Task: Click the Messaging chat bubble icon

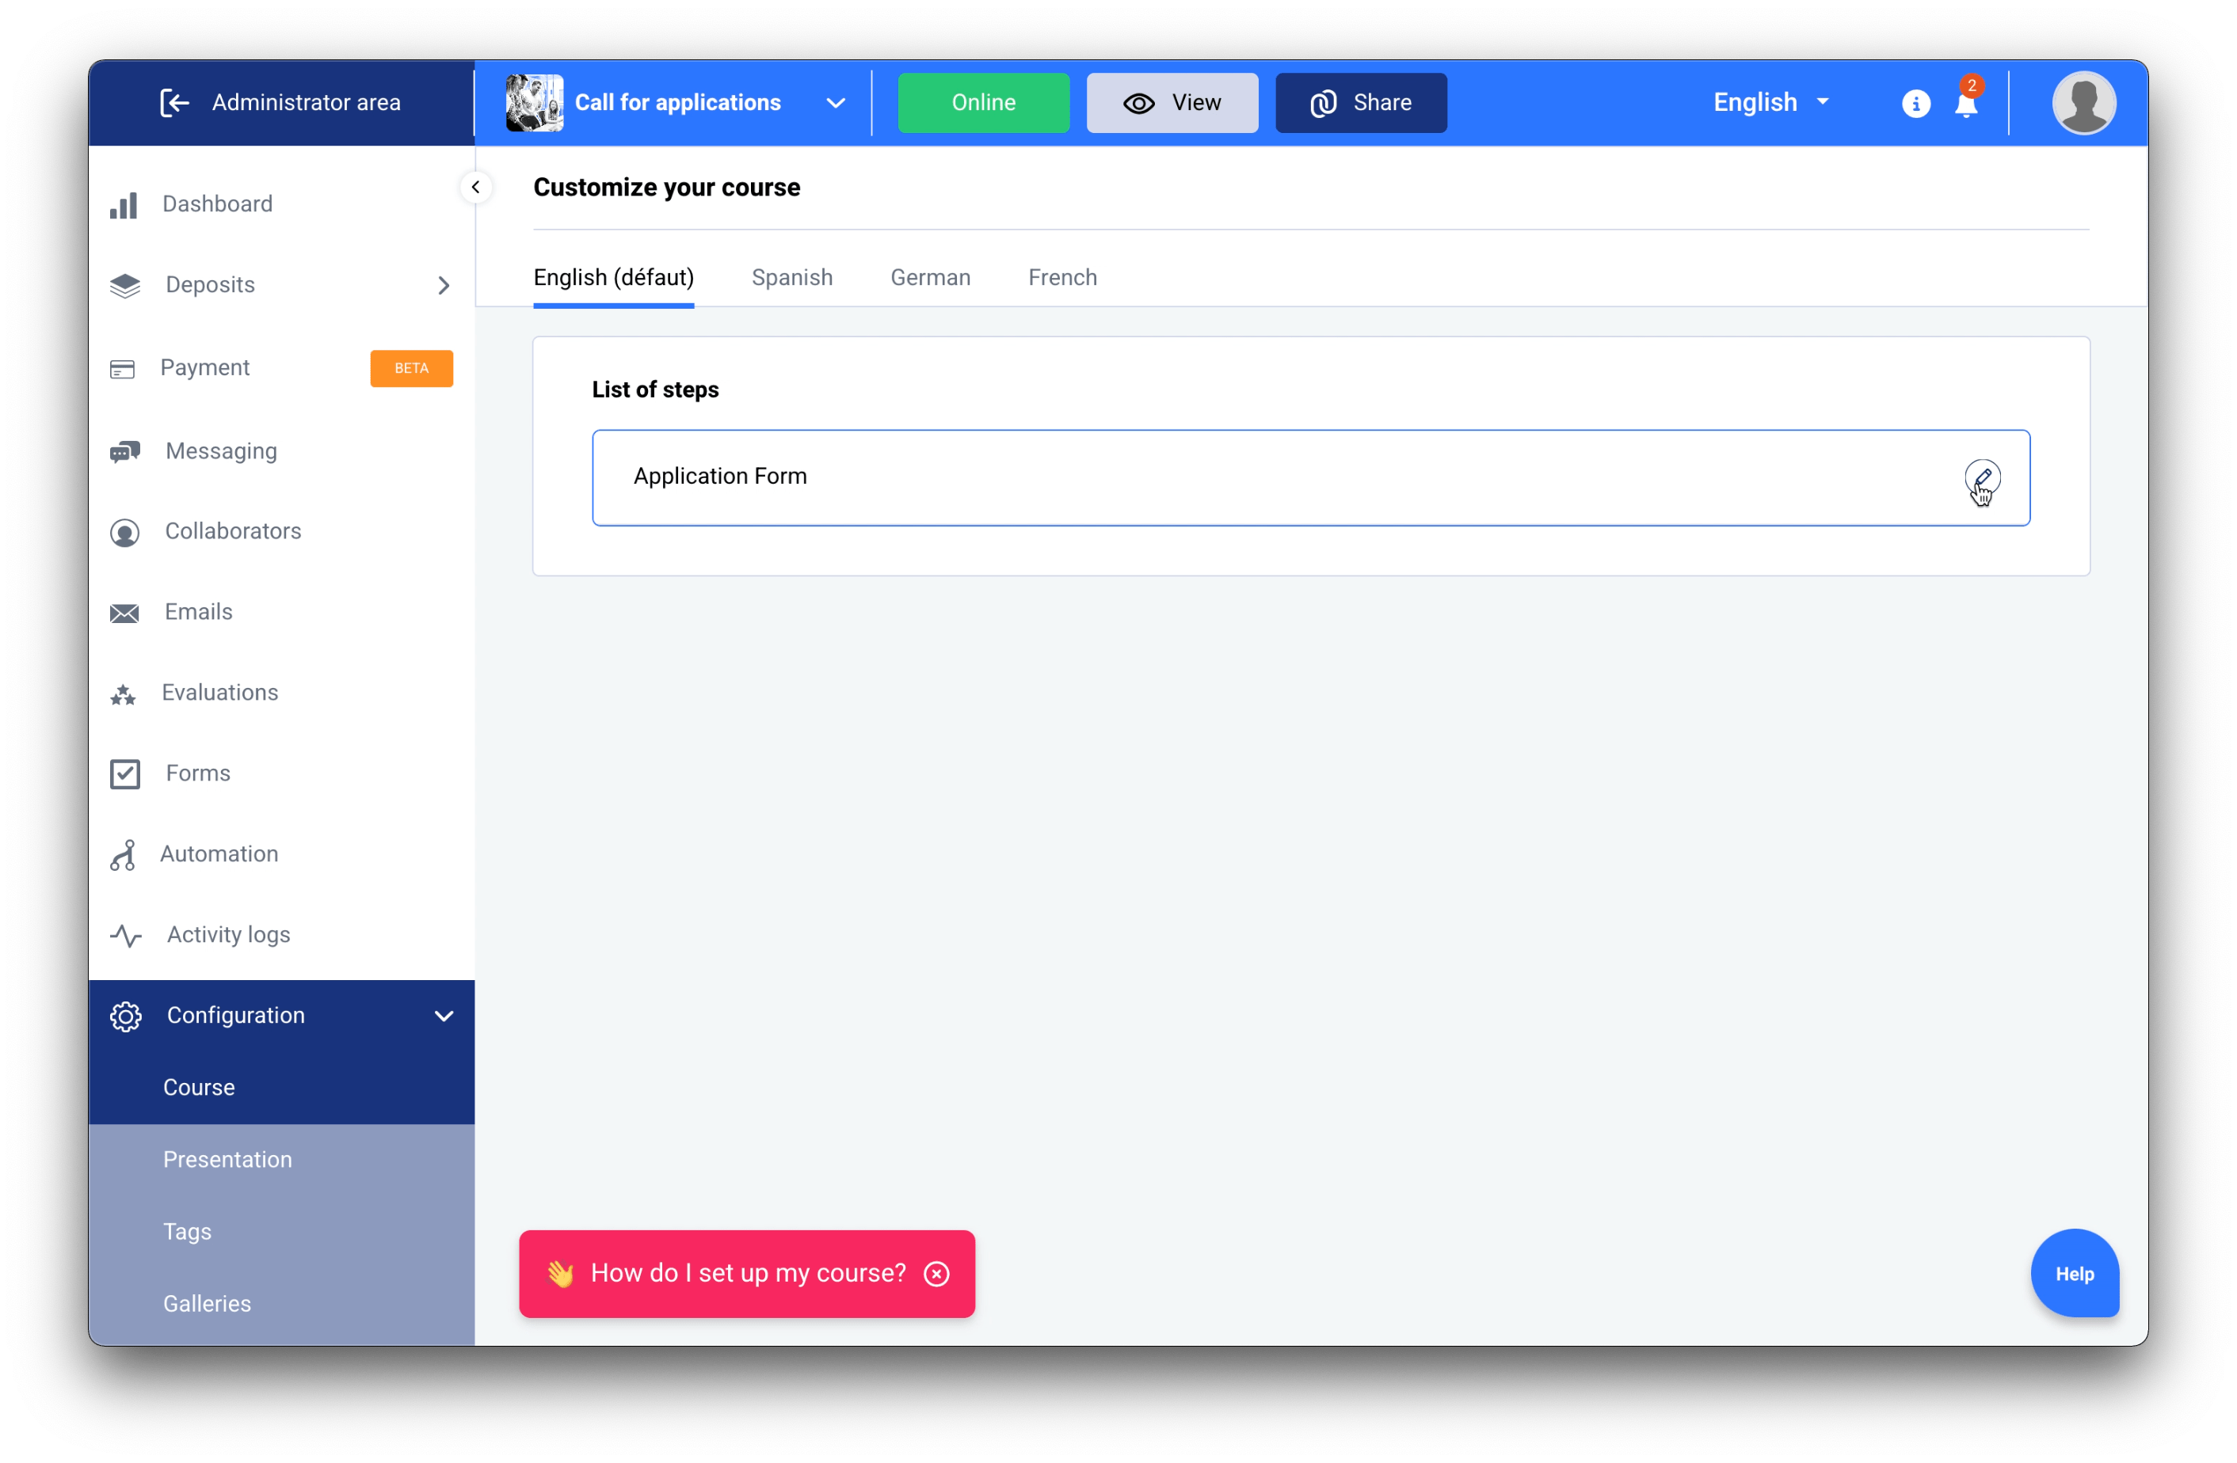Action: coord(125,451)
